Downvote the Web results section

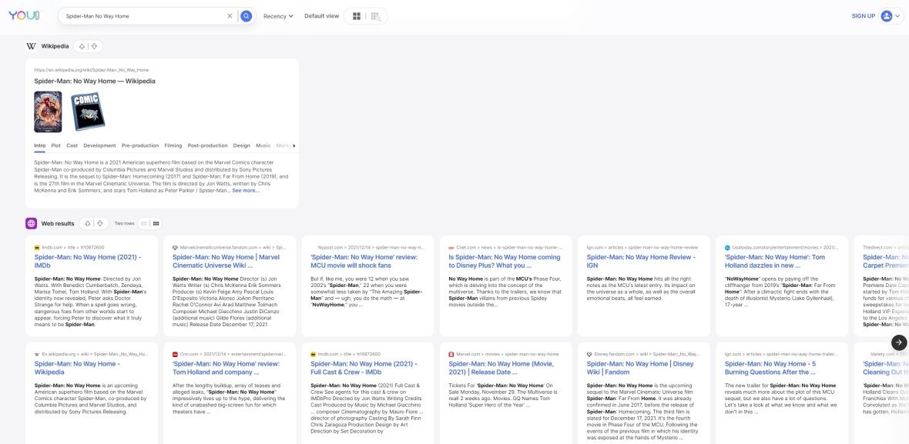tap(99, 223)
